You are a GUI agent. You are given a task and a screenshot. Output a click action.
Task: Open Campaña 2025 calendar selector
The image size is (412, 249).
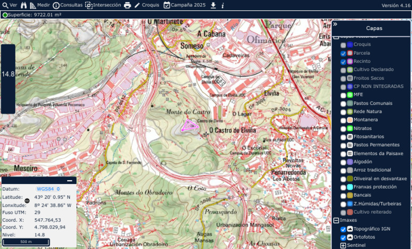(x=185, y=5)
